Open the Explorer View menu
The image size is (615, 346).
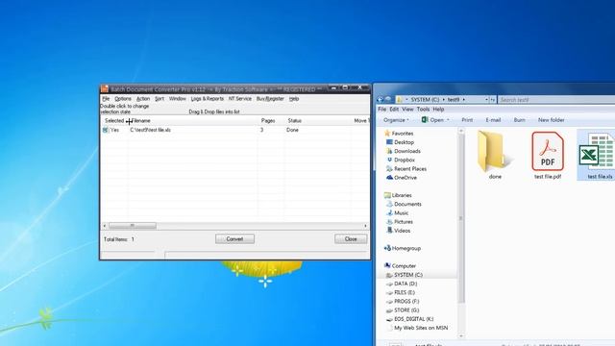point(407,110)
